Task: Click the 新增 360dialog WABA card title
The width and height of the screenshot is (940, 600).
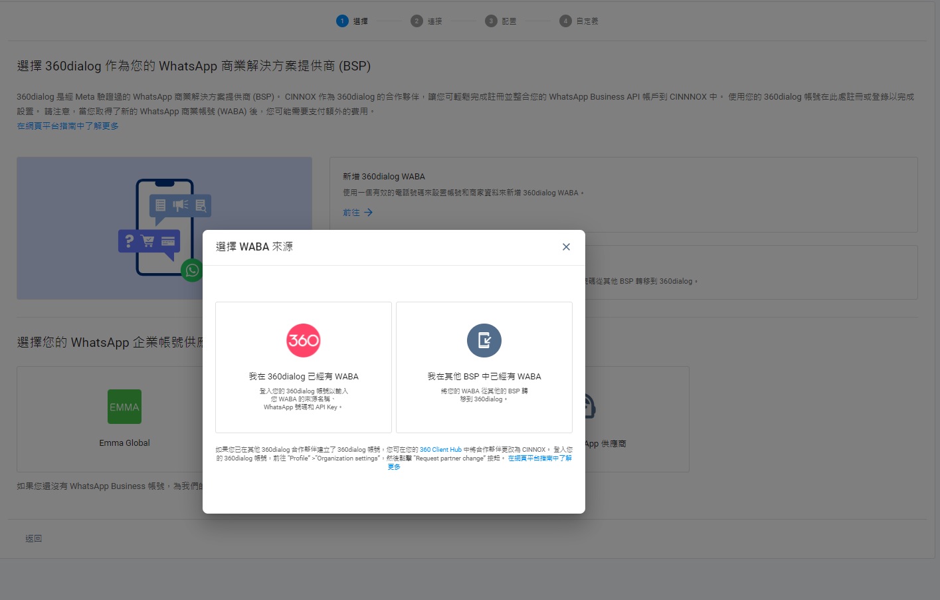Action: click(x=384, y=177)
